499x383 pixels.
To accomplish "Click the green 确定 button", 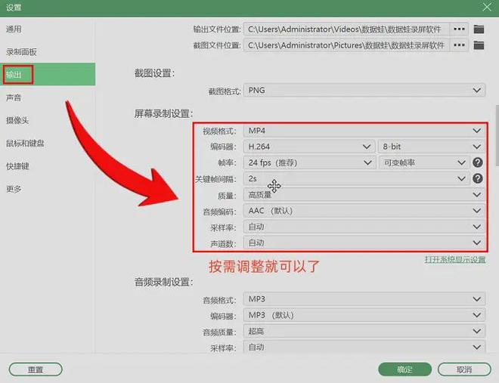I will pyautogui.click(x=404, y=369).
